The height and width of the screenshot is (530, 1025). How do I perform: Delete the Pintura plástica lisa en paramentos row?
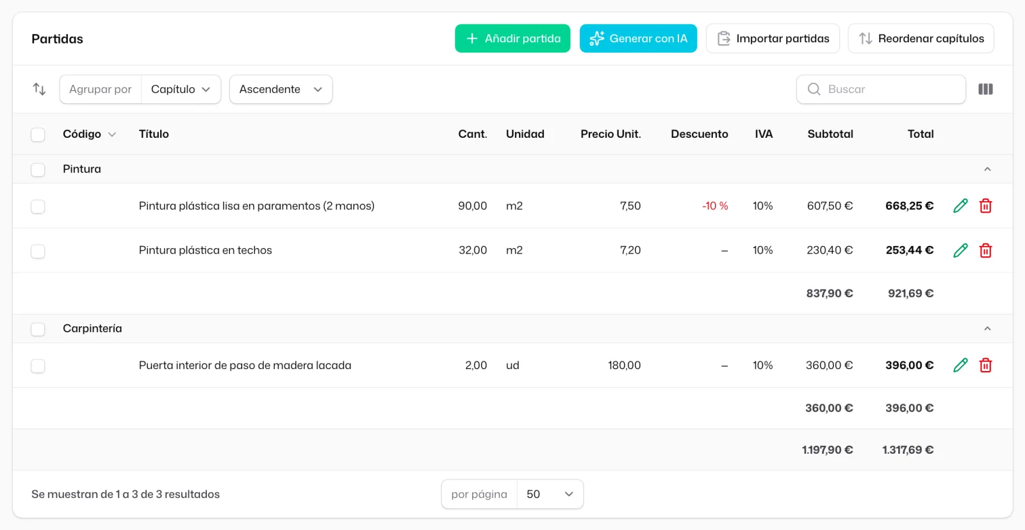985,206
